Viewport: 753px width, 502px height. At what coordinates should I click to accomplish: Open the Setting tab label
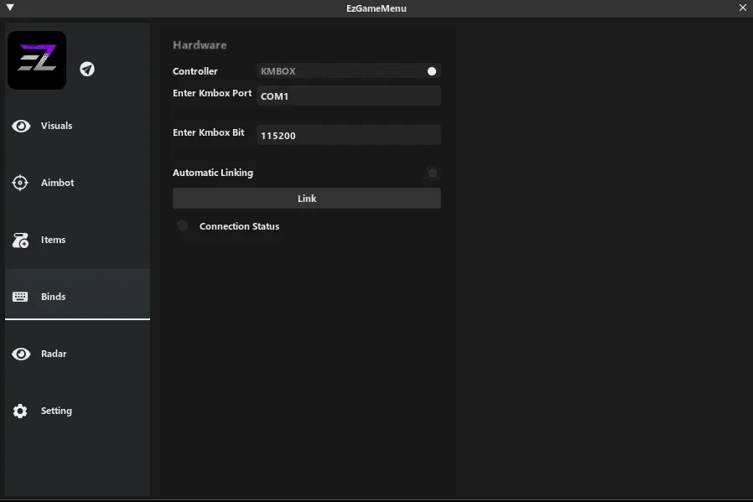tap(56, 411)
